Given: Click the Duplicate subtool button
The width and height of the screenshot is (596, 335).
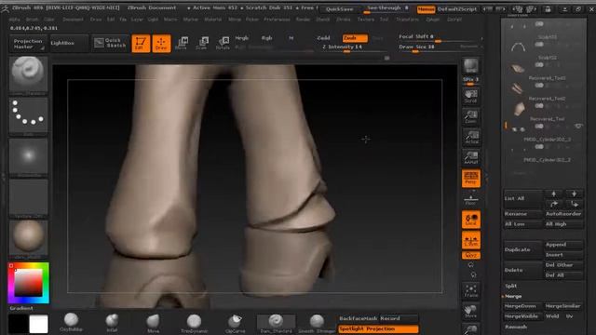Looking at the screenshot, I should 522,249.
